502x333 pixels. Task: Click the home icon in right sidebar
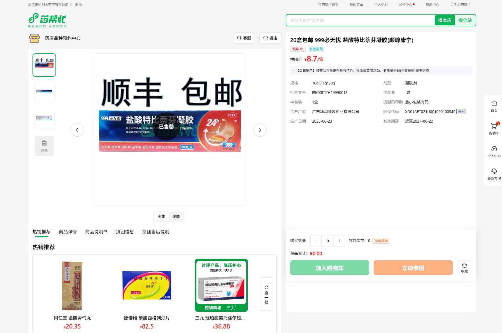(x=494, y=104)
